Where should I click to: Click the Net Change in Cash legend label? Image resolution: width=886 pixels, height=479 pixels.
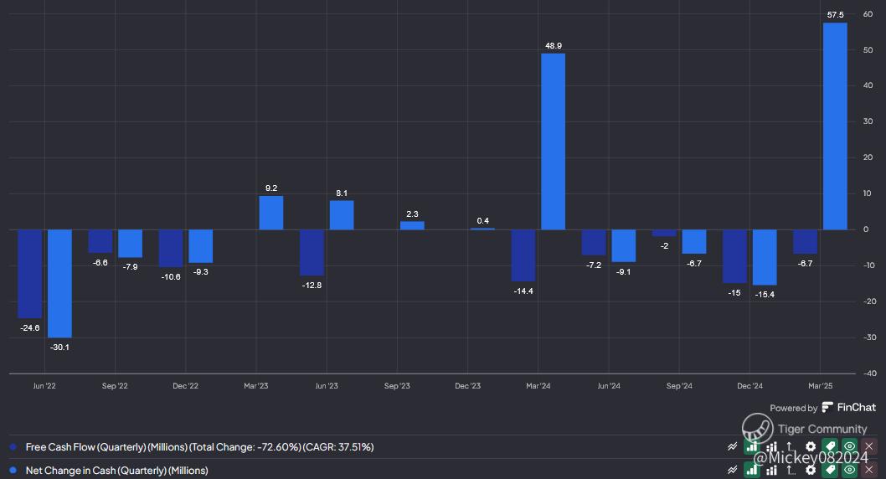click(116, 470)
